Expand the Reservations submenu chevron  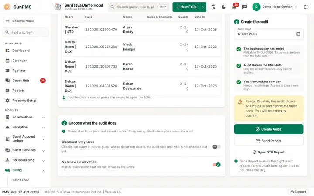44,118
